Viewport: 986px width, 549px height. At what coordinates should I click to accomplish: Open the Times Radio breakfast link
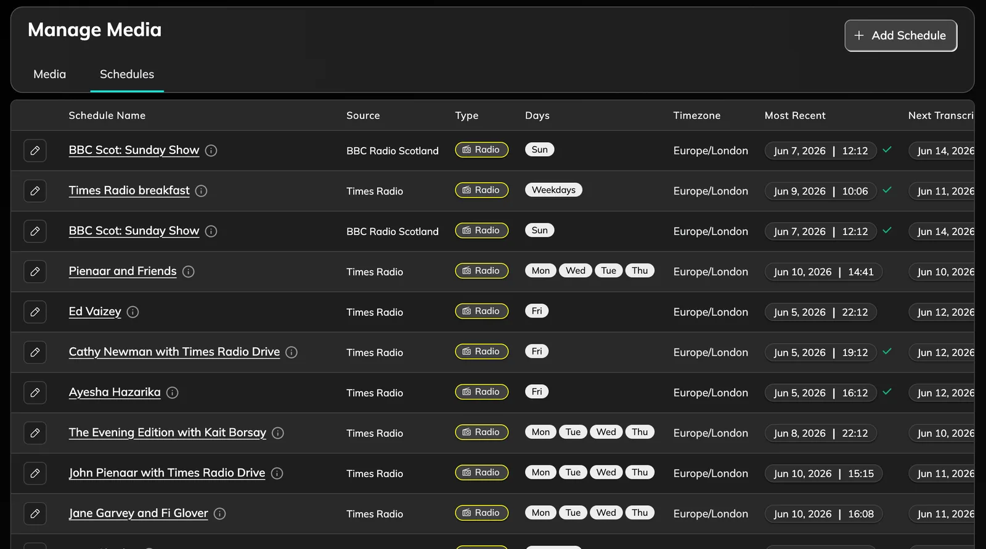[x=129, y=190]
